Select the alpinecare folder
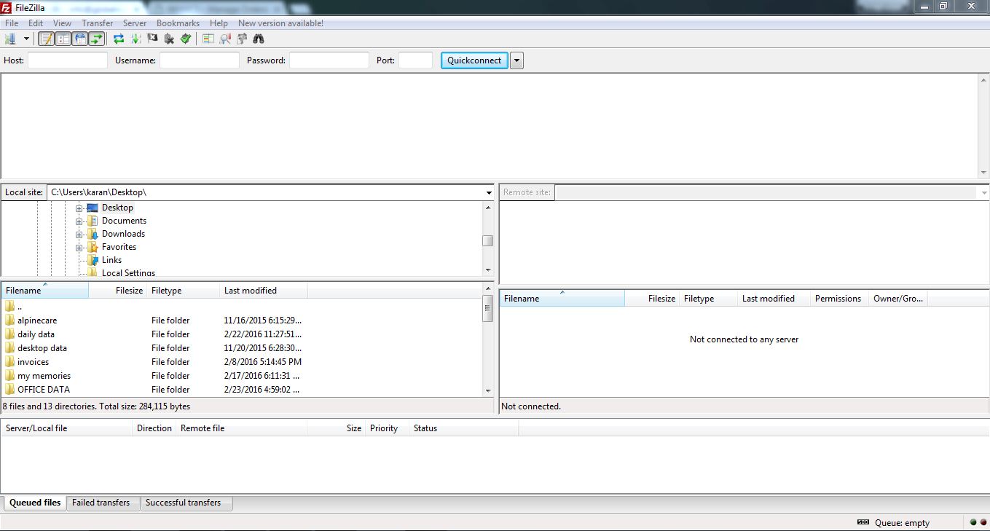This screenshot has width=990, height=531. [241, 320]
